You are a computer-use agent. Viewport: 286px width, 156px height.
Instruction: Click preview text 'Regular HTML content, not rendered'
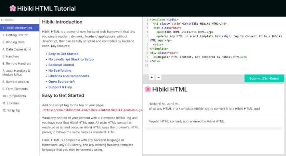tap(187, 121)
